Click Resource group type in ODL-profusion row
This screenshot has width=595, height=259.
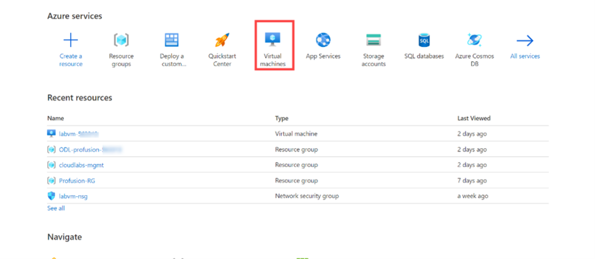click(296, 149)
